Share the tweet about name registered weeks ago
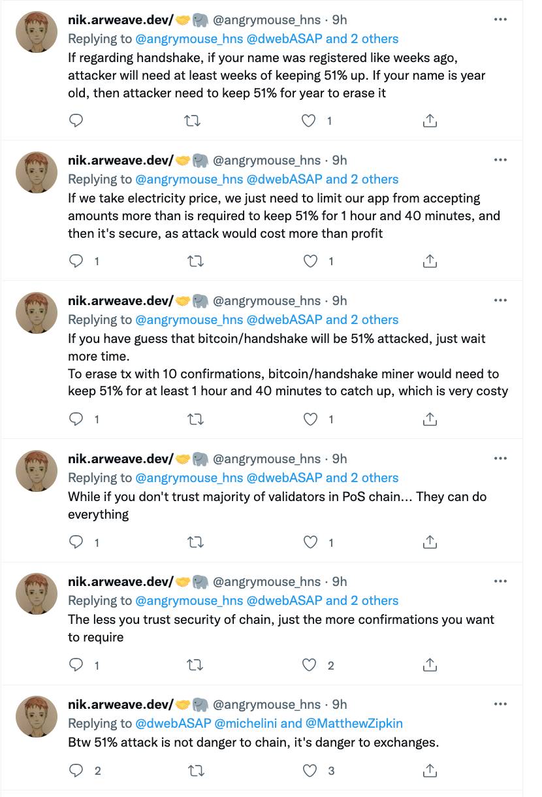 (430, 120)
